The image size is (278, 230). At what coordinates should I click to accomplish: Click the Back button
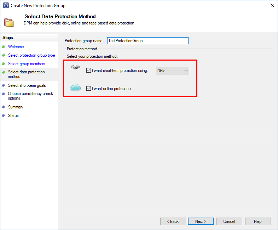(x=173, y=221)
